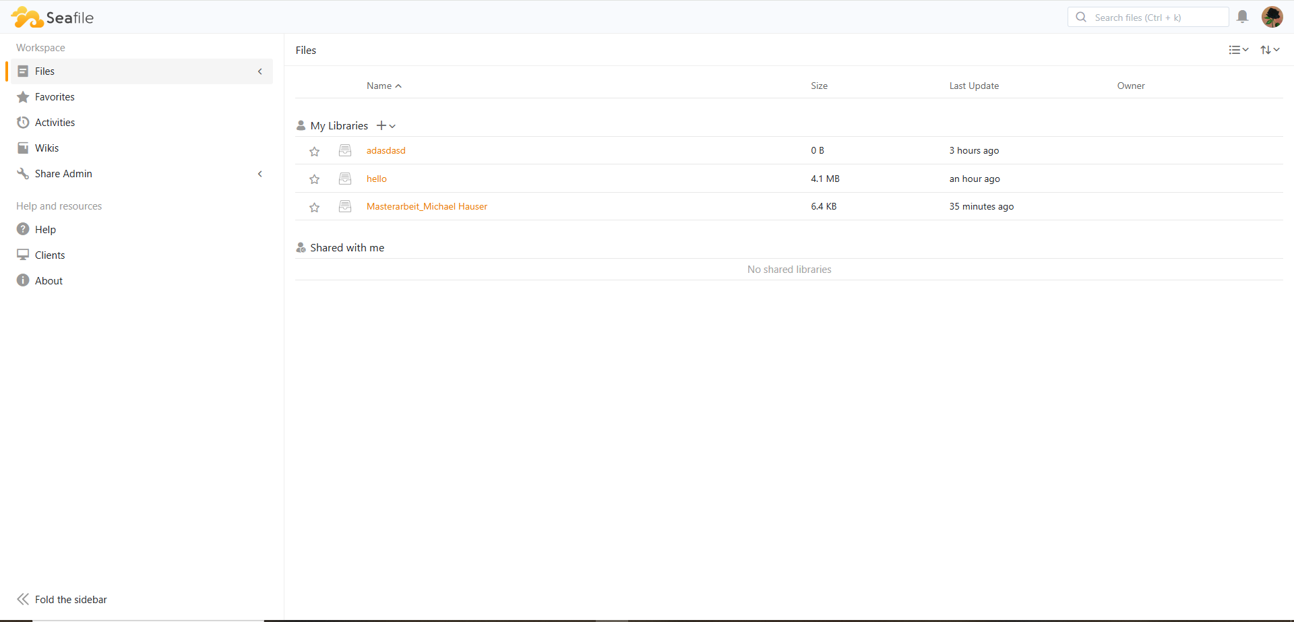Open the new library plus dropdown
This screenshot has width=1294, height=622.
coord(386,126)
